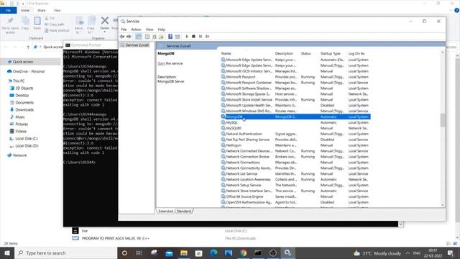Open OneDrive - Personal in Explorer sidebar
Viewport: 460px width, 259px height.
click(x=29, y=71)
